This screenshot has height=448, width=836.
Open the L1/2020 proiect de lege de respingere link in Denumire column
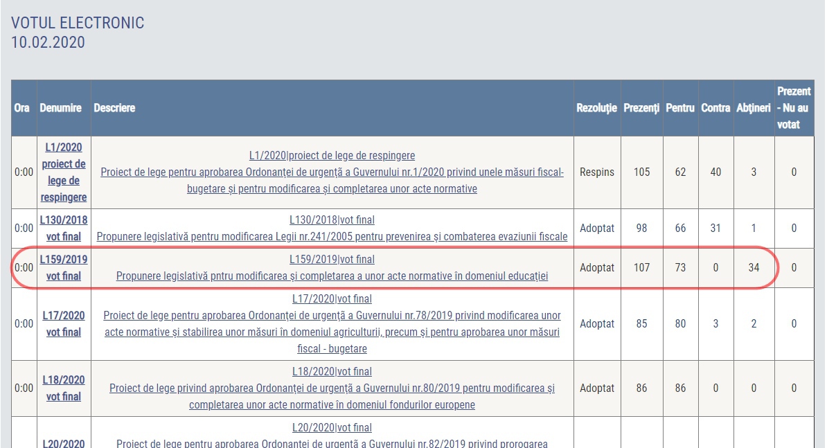64,172
